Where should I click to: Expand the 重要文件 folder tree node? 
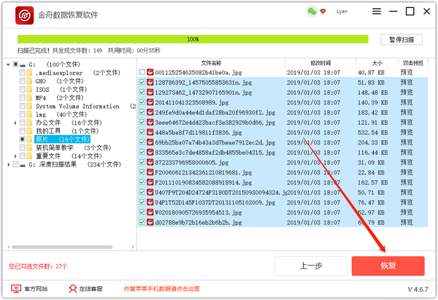(15, 155)
